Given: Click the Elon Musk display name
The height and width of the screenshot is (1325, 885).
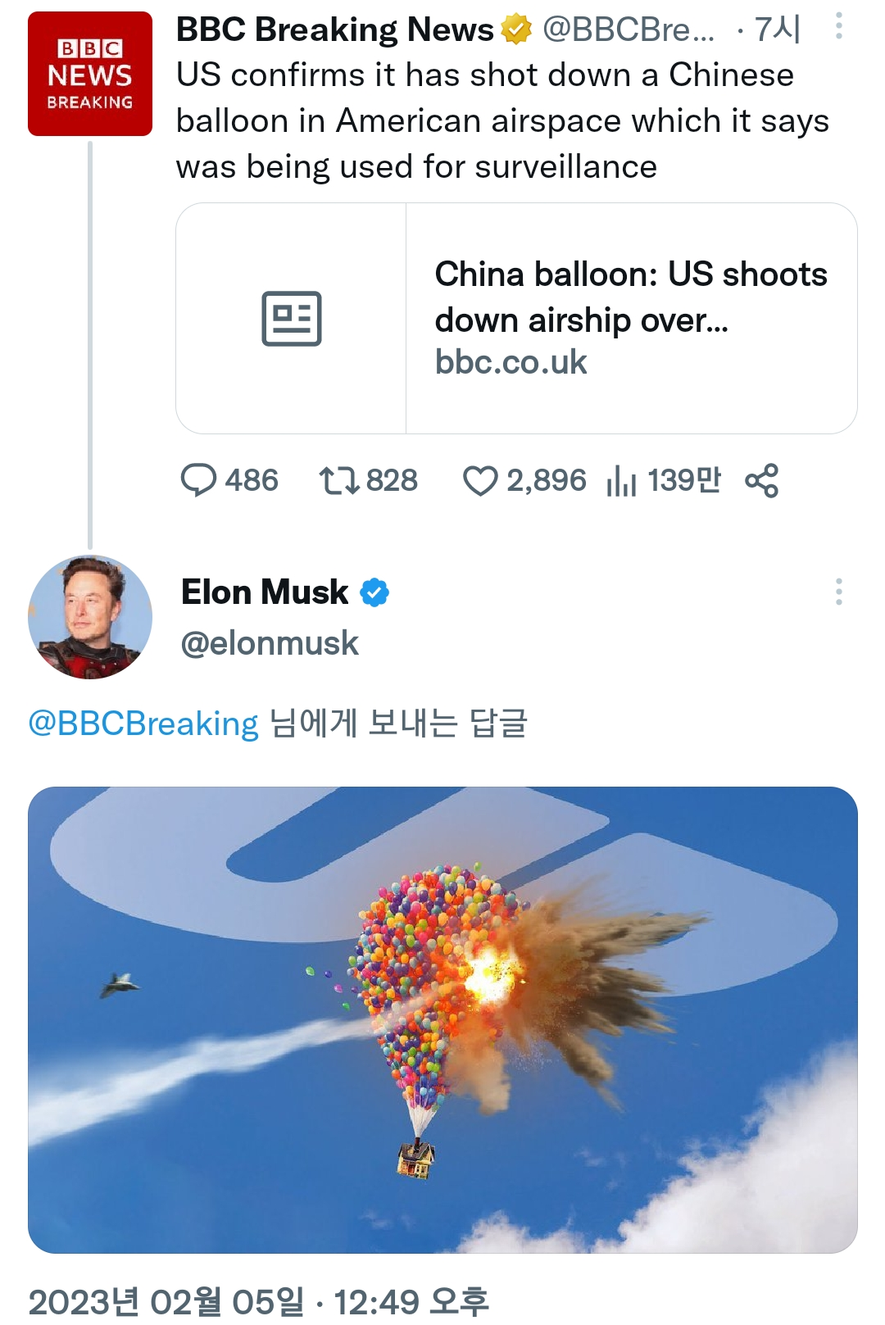Looking at the screenshot, I should (265, 592).
